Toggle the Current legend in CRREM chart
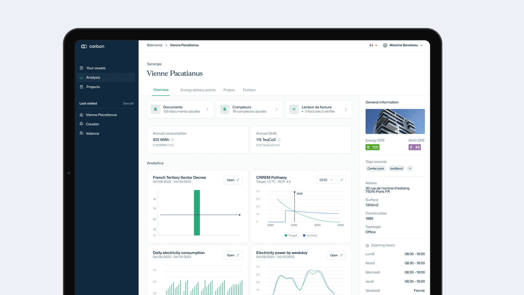The height and width of the screenshot is (295, 524). coord(310,235)
